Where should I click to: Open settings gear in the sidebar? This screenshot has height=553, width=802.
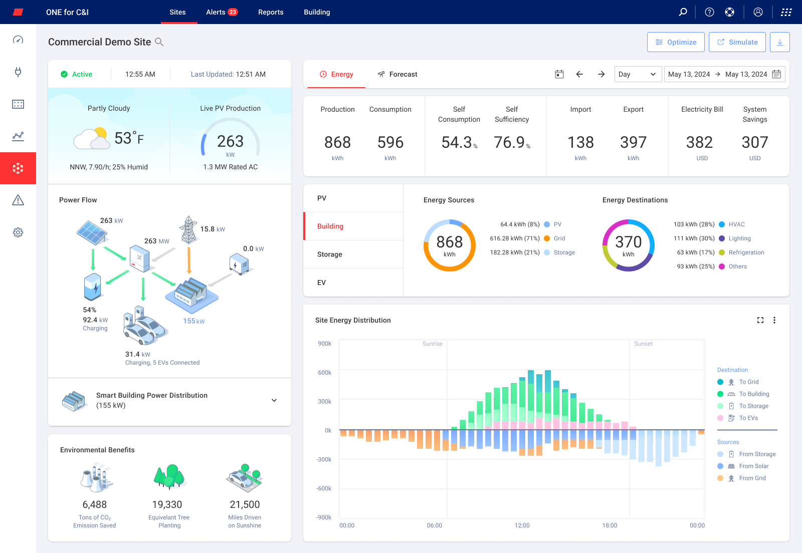pos(18,232)
